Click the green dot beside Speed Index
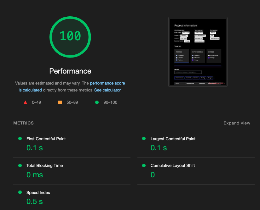Viewport: 260px width, 210px height. point(20,192)
